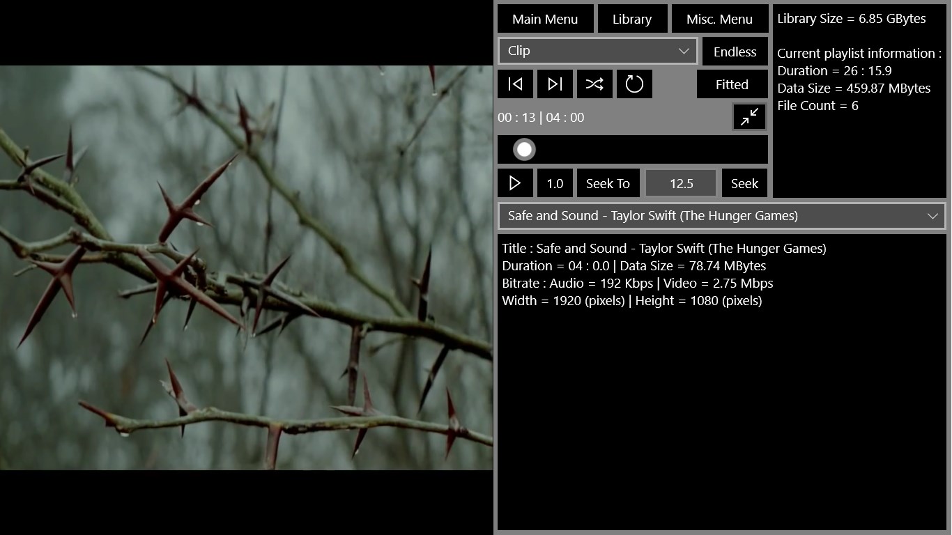Open the Misc. Menu

(719, 19)
